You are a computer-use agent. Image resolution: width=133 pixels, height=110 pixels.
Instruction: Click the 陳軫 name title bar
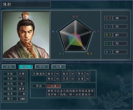click(x=26, y=5)
